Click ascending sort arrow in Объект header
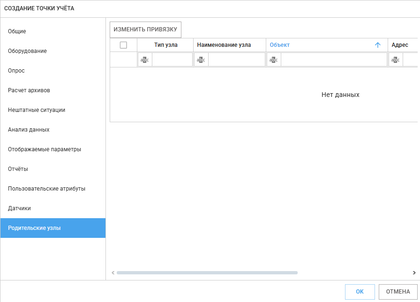This screenshot has height=302, width=420. pos(378,45)
